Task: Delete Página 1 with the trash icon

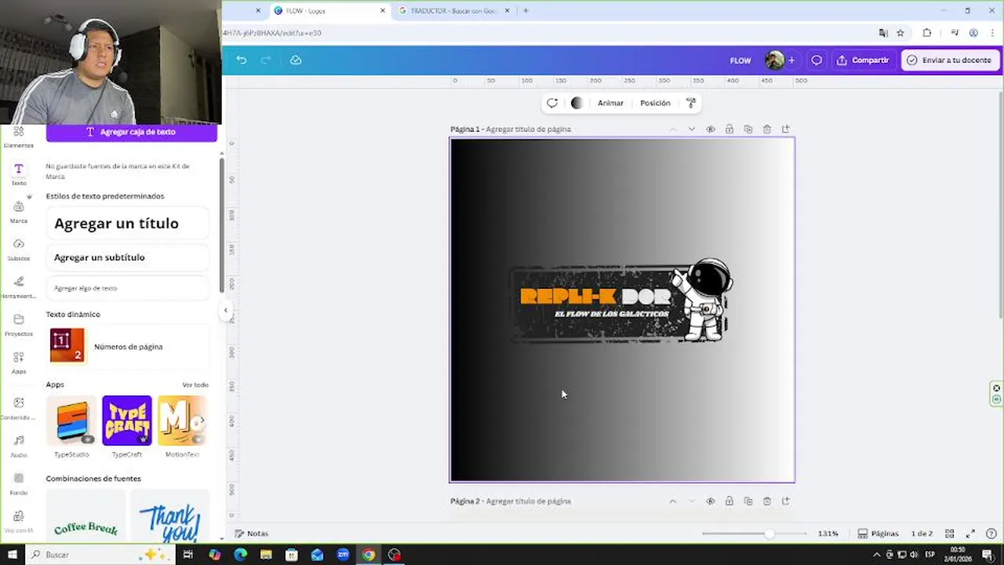Action: [767, 129]
